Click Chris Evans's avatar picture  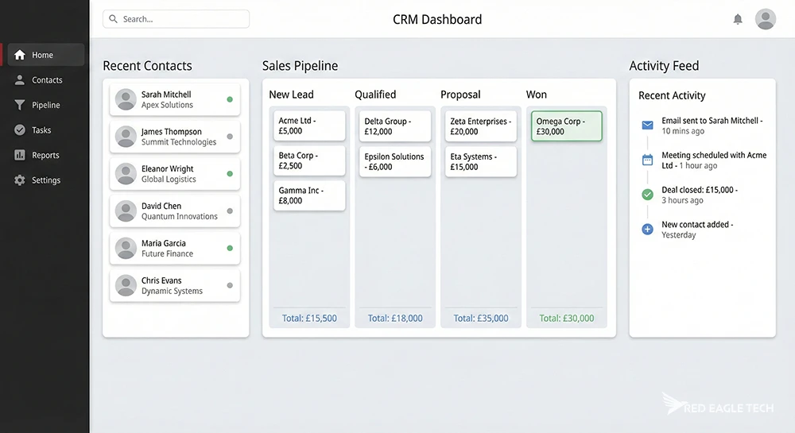pyautogui.click(x=126, y=286)
